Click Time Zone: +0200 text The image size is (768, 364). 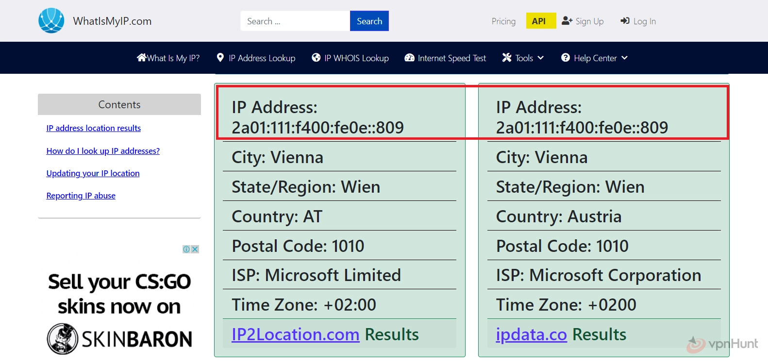click(566, 305)
